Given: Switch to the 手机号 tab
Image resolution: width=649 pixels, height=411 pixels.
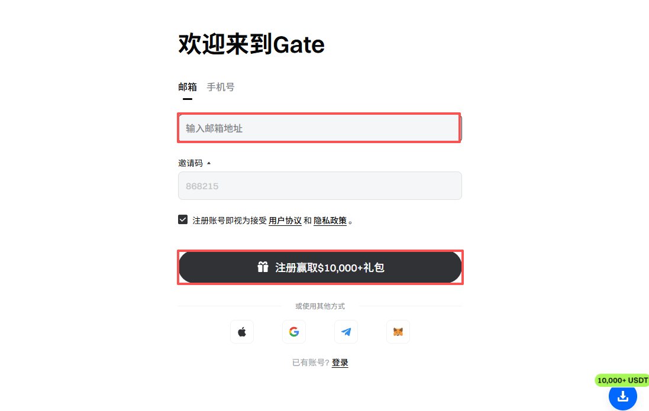Looking at the screenshot, I should tap(219, 86).
